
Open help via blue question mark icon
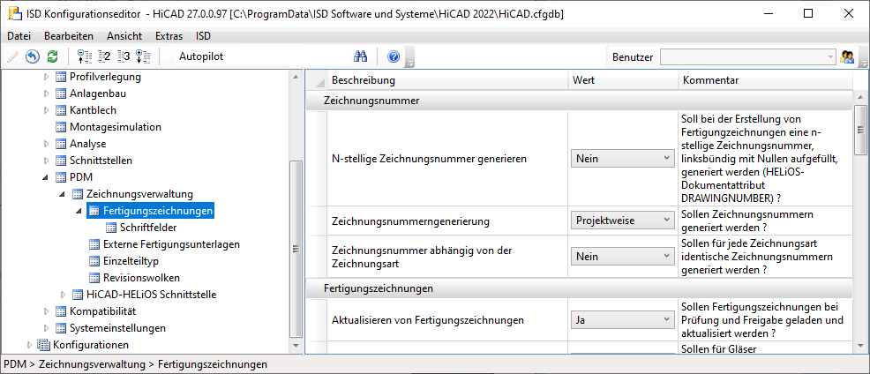(394, 56)
